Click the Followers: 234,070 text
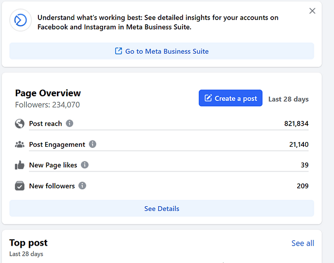The height and width of the screenshot is (263, 334). 47,105
